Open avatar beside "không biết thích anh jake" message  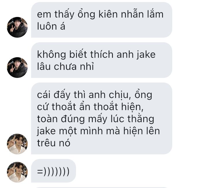coord(17,68)
